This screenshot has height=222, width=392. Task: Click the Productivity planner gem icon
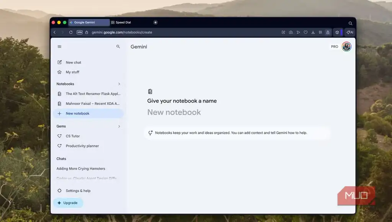pyautogui.click(x=59, y=146)
